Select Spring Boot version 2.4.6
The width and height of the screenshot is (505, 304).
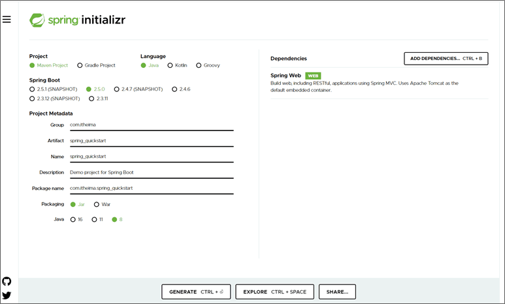pyautogui.click(x=174, y=89)
